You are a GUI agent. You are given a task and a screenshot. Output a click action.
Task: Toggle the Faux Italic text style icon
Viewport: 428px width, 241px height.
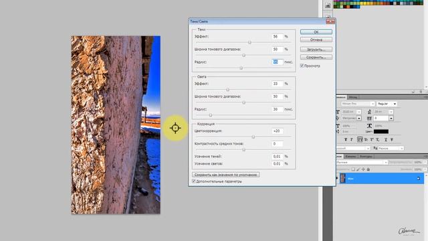[352, 140]
